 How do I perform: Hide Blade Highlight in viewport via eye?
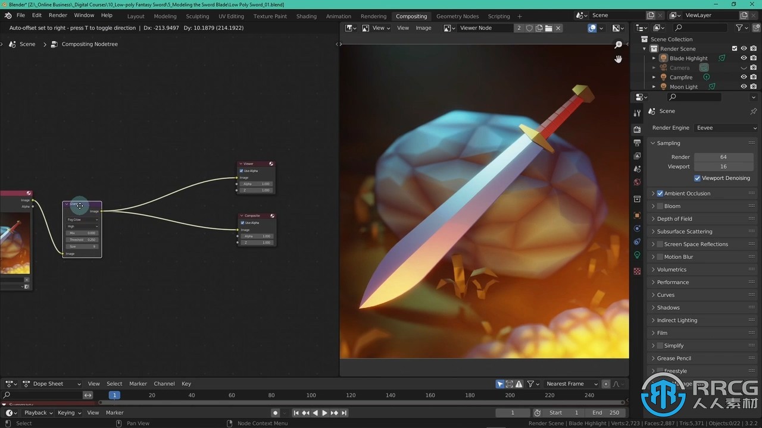click(744, 58)
